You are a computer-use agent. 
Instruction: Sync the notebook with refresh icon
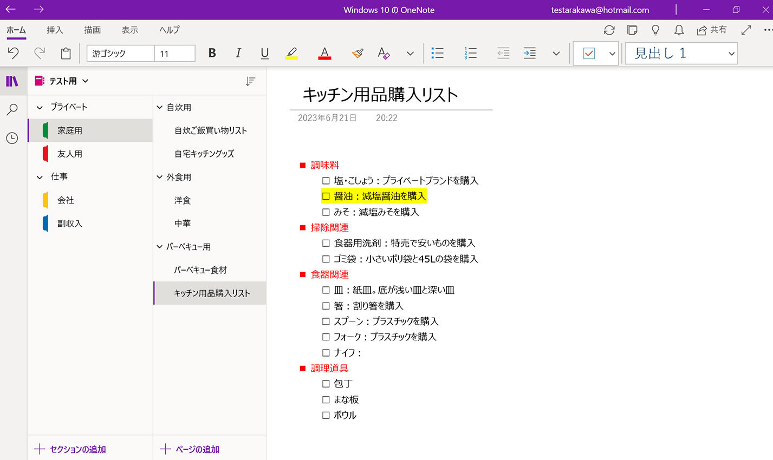click(x=609, y=30)
